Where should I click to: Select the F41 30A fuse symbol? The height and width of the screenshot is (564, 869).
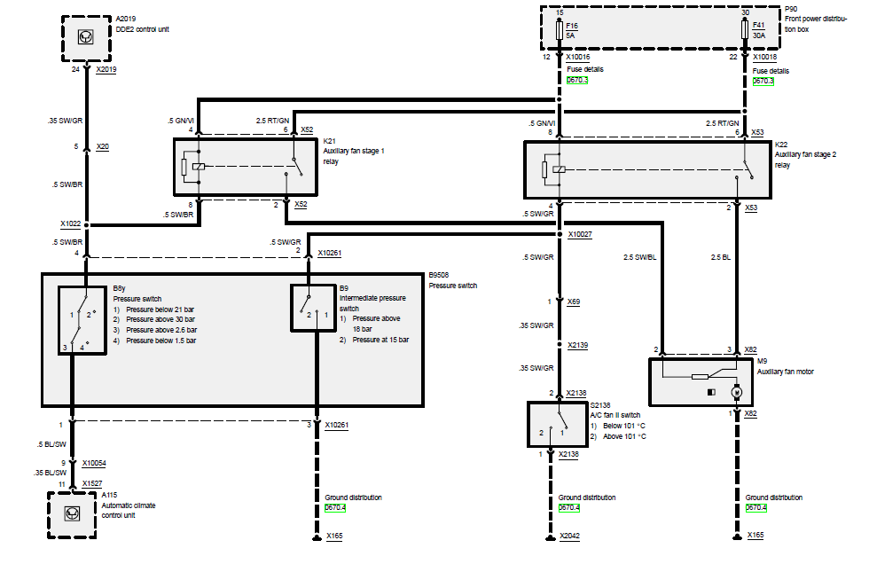pyautogui.click(x=745, y=30)
